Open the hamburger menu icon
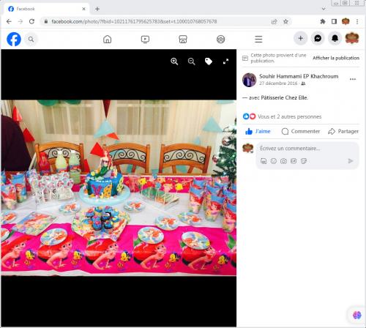This screenshot has width=366, height=328. click(x=258, y=39)
